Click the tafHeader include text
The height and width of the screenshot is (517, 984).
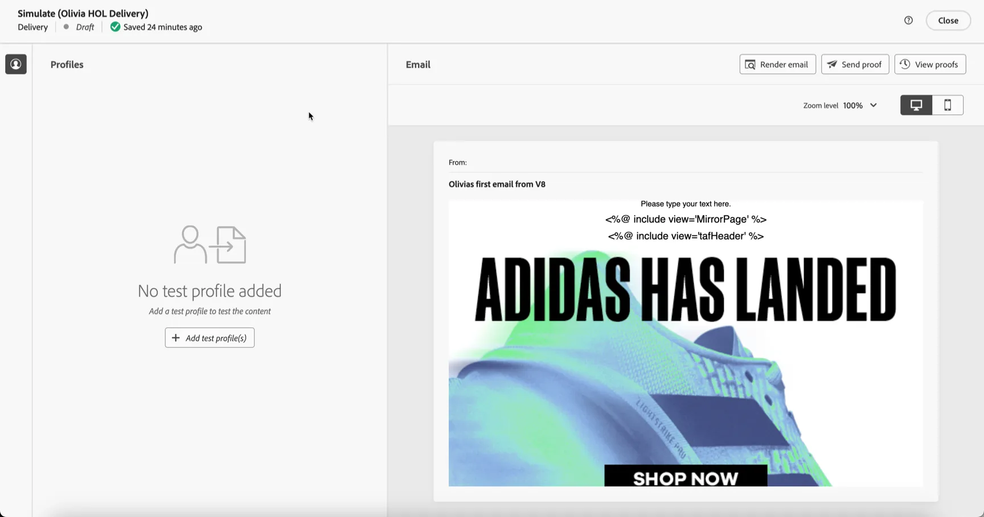686,236
